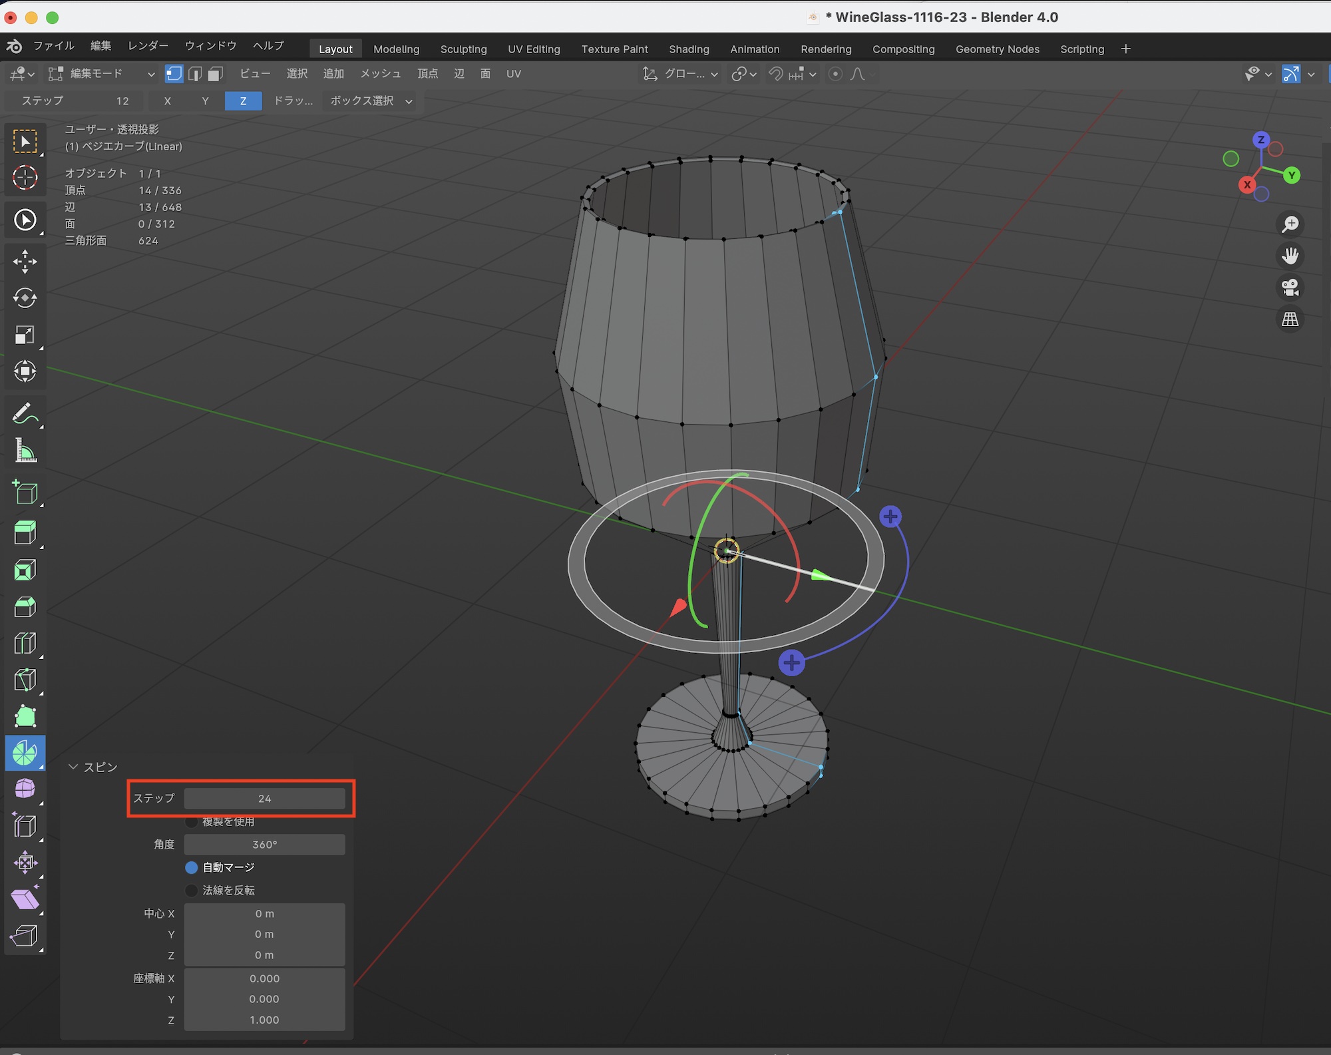The width and height of the screenshot is (1331, 1055).
Task: Select the Extrude Region tool
Action: [25, 532]
